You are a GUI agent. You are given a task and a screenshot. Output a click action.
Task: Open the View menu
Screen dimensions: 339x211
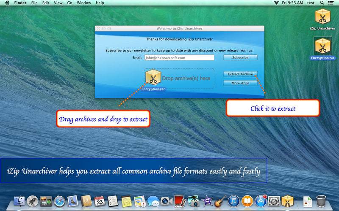pyautogui.click(x=58, y=3)
